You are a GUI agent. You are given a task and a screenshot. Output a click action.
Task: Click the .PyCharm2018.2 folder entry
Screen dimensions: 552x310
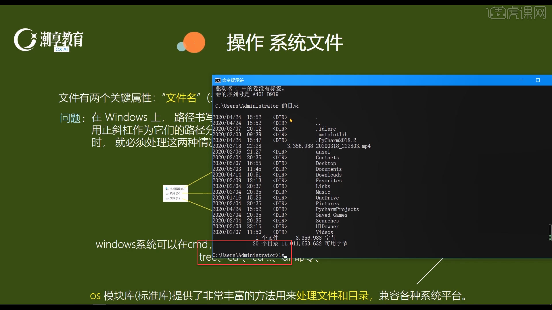click(x=336, y=140)
